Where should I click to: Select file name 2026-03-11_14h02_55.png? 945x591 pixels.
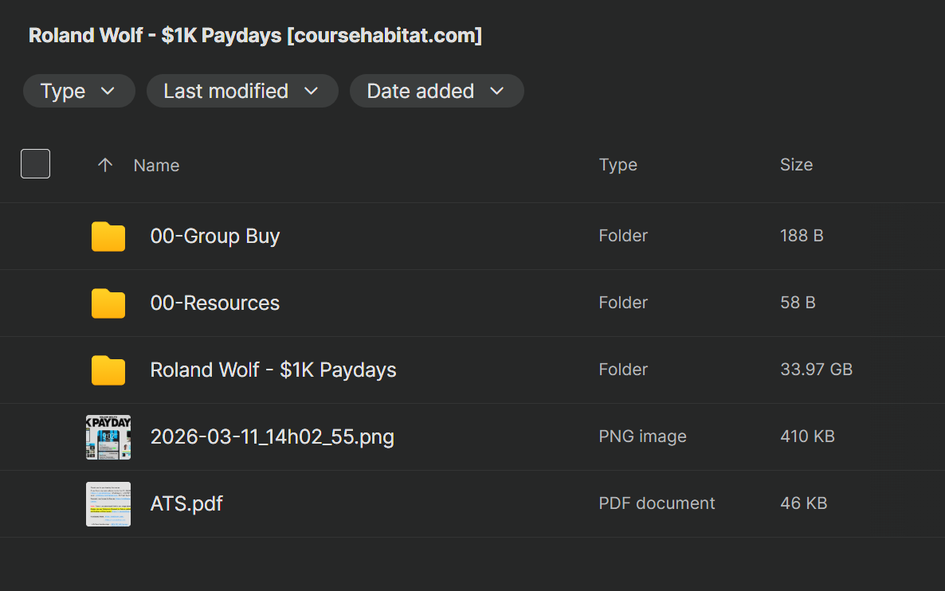(x=272, y=436)
